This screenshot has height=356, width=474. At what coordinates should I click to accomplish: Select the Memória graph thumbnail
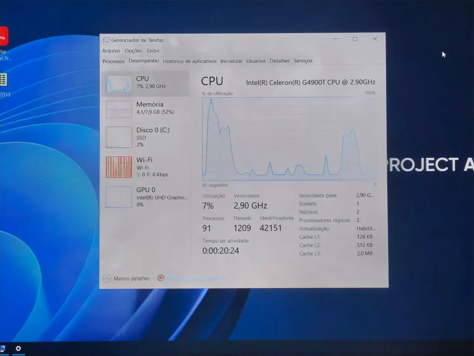pos(118,109)
